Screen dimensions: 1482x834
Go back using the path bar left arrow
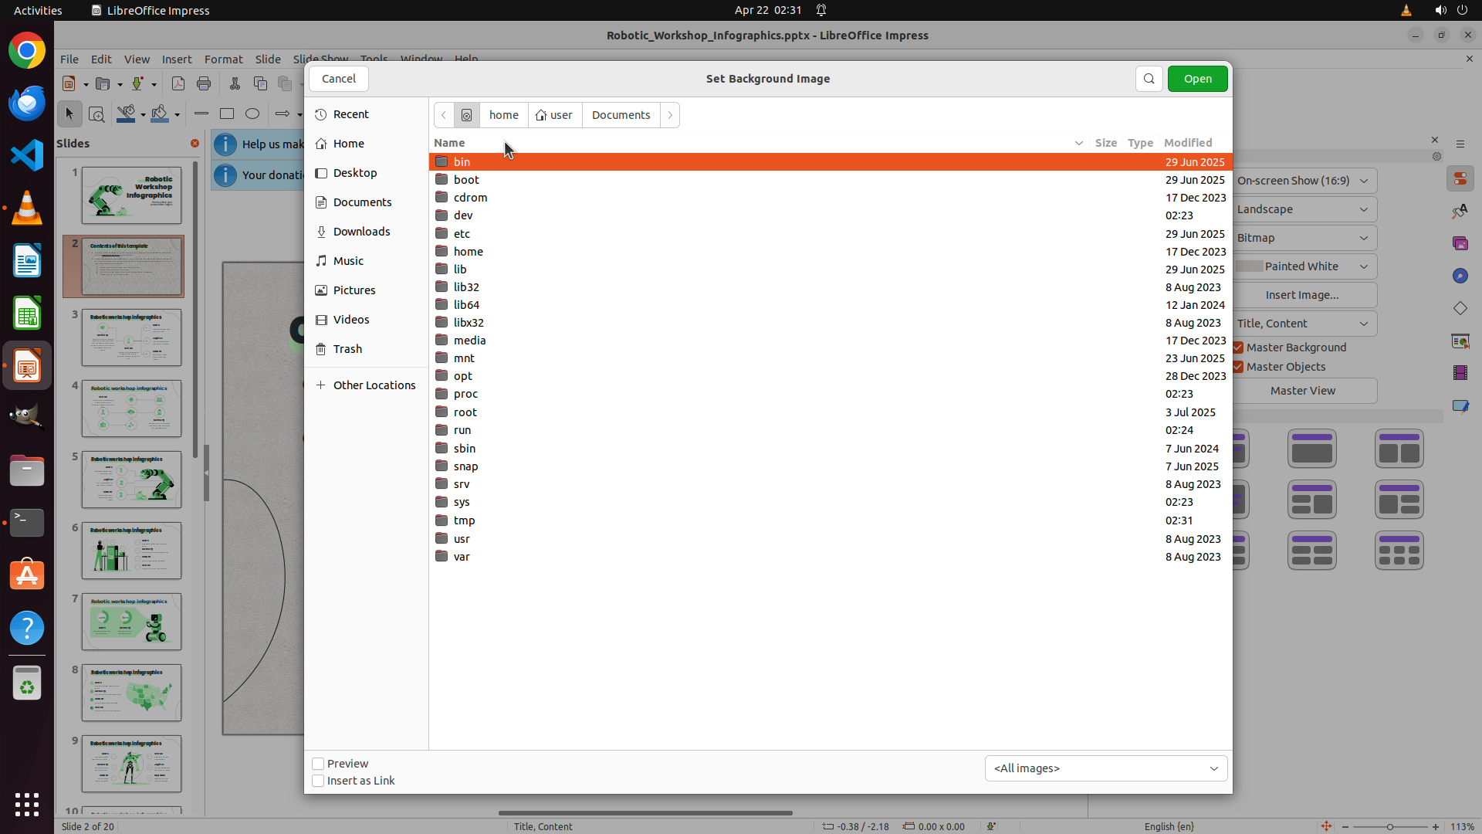pos(444,115)
